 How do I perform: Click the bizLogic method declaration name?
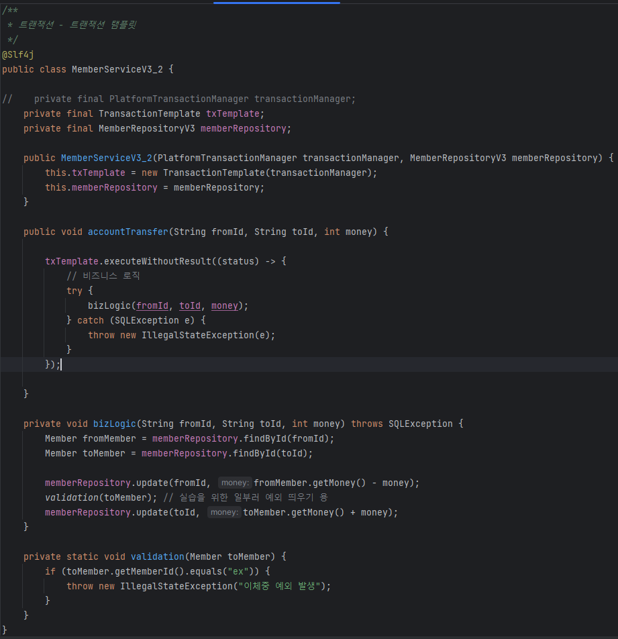point(115,424)
